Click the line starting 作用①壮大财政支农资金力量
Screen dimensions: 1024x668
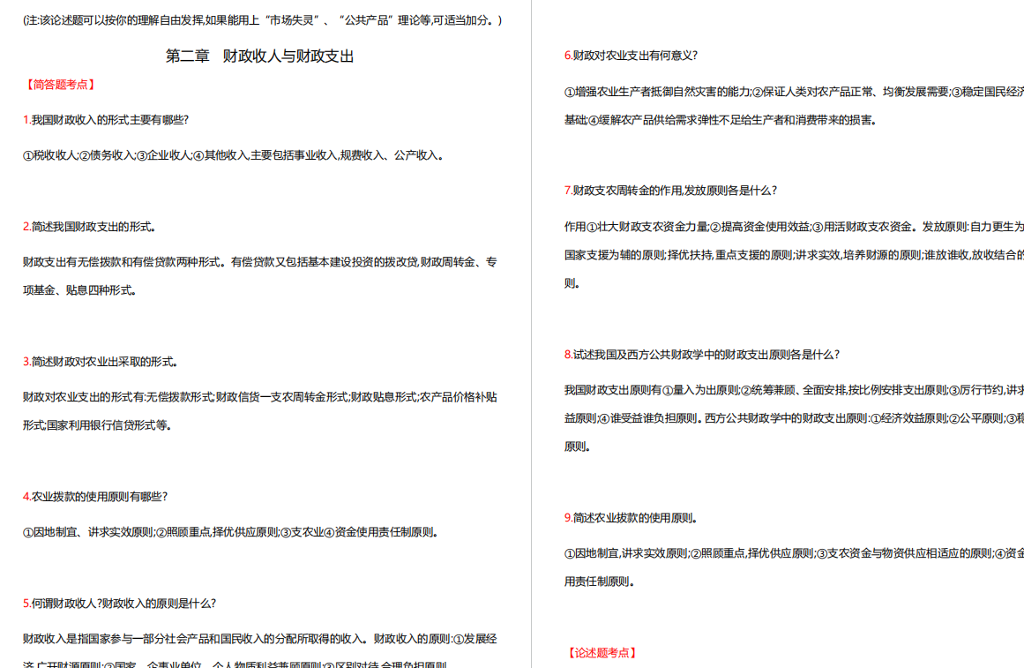coord(794,227)
